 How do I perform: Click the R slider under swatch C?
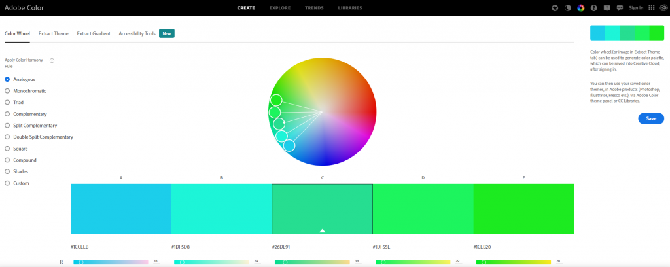pyautogui.click(x=312, y=262)
